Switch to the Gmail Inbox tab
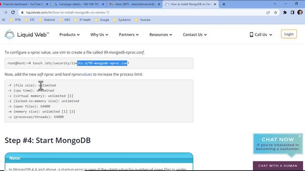Image resolution: width=305 pixels, height=171 pixels. point(134,4)
